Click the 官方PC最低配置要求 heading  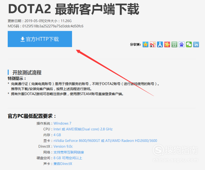click(x=32, y=116)
